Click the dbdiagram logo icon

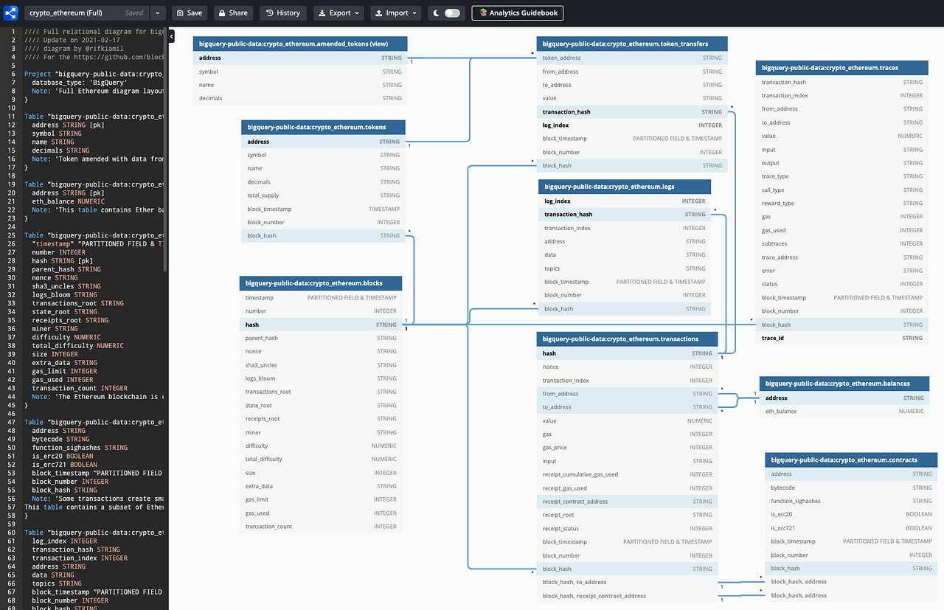(x=10, y=13)
